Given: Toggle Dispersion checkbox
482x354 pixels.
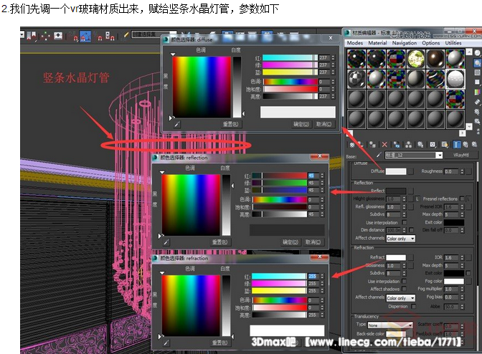Looking at the screenshot, I should click(x=413, y=307).
